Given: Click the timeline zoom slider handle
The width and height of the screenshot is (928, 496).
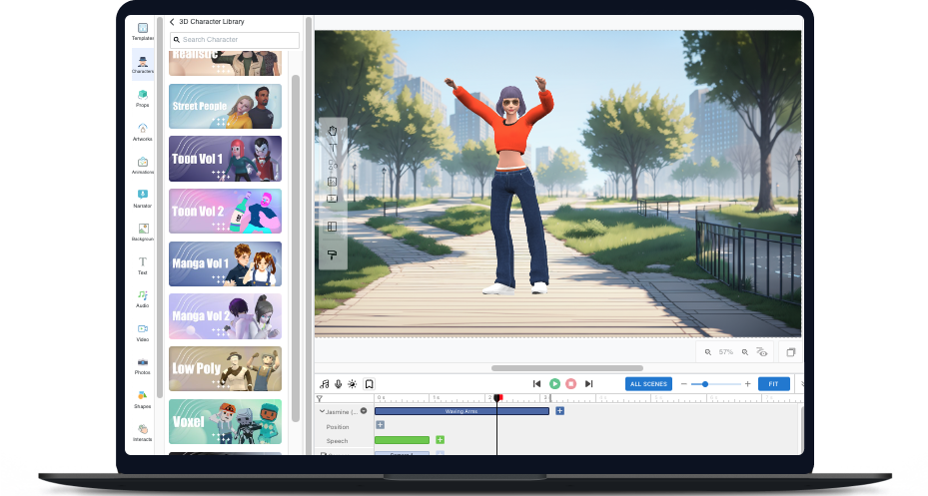Looking at the screenshot, I should [705, 384].
